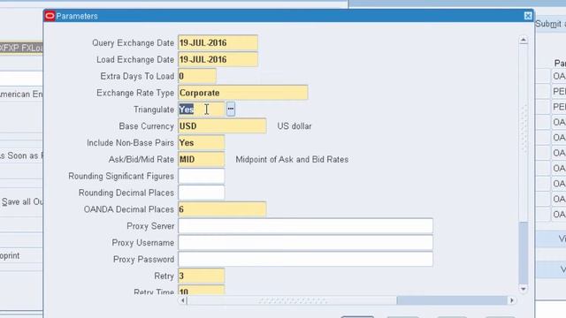Click the Query Exchange Date field
Viewport: 566px width, 318px height.
coord(218,43)
